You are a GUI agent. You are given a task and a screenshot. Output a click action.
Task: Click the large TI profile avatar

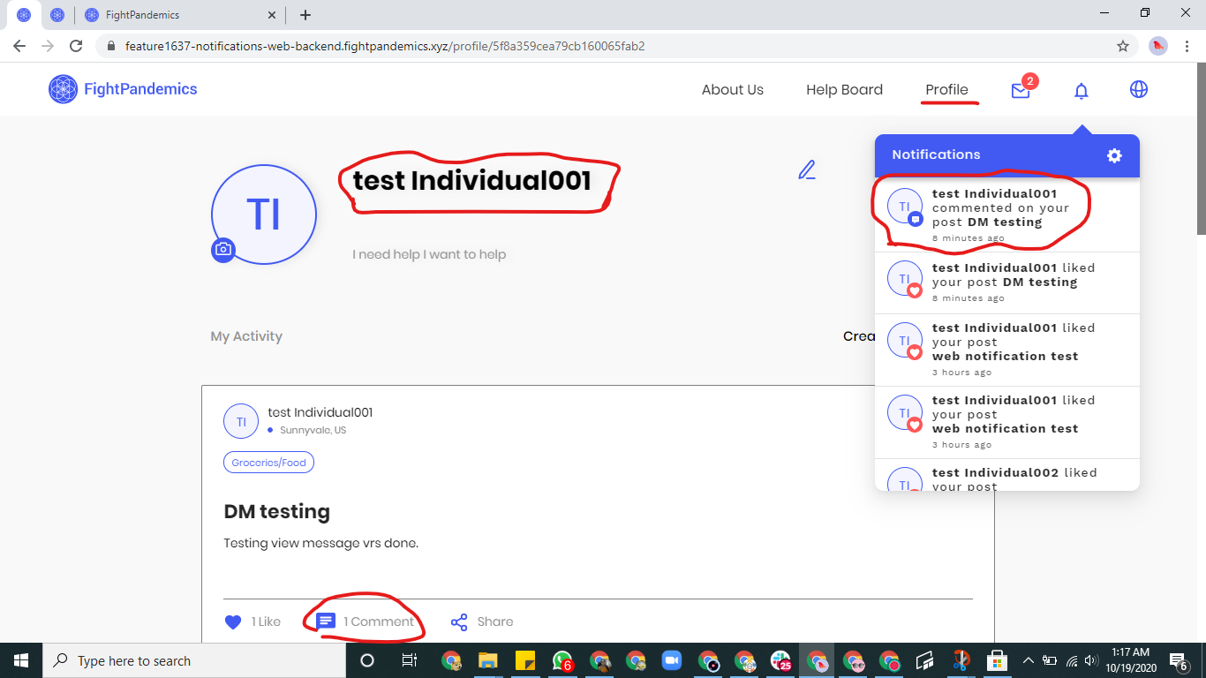coord(264,215)
